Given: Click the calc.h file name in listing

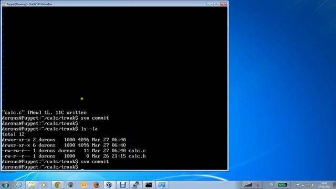Looking at the screenshot, I should 137,156.
